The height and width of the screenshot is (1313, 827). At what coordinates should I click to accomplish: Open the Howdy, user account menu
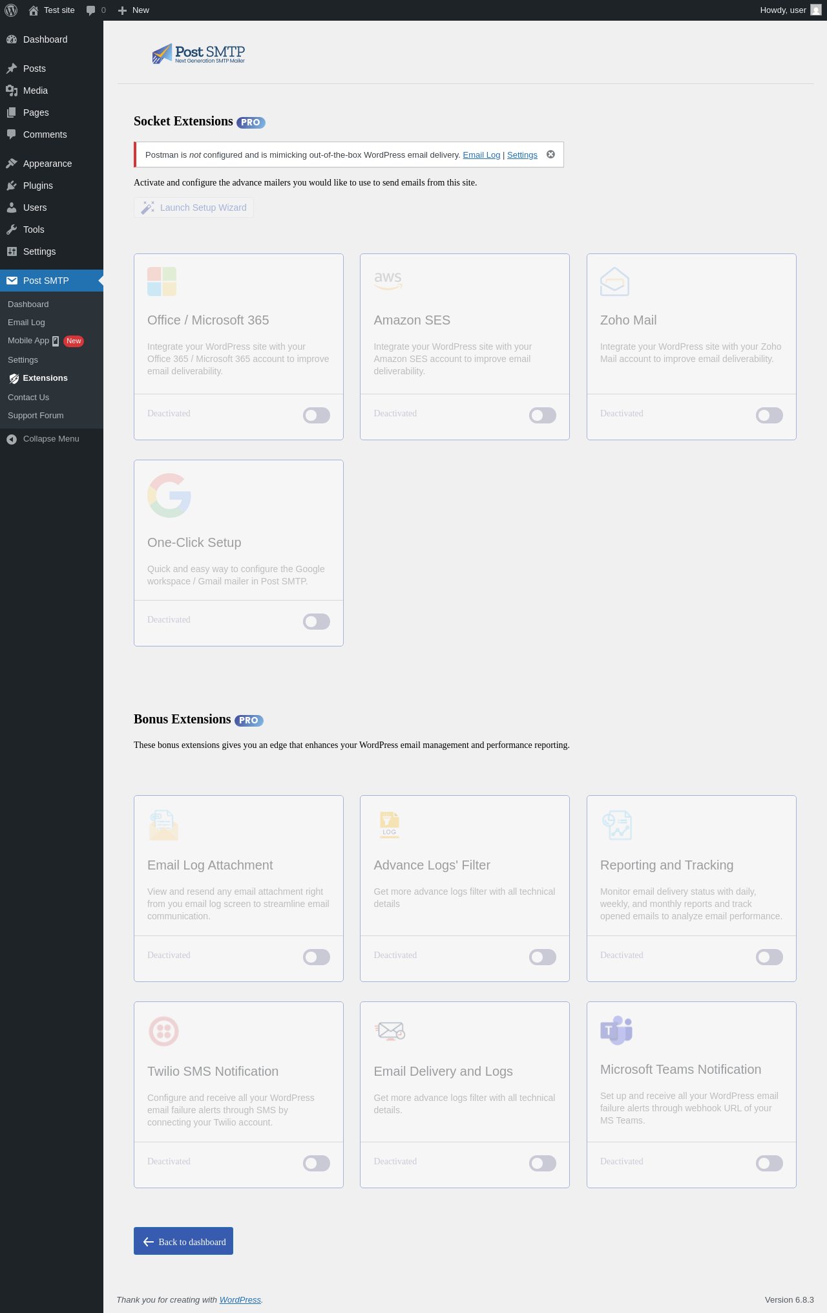click(x=790, y=10)
